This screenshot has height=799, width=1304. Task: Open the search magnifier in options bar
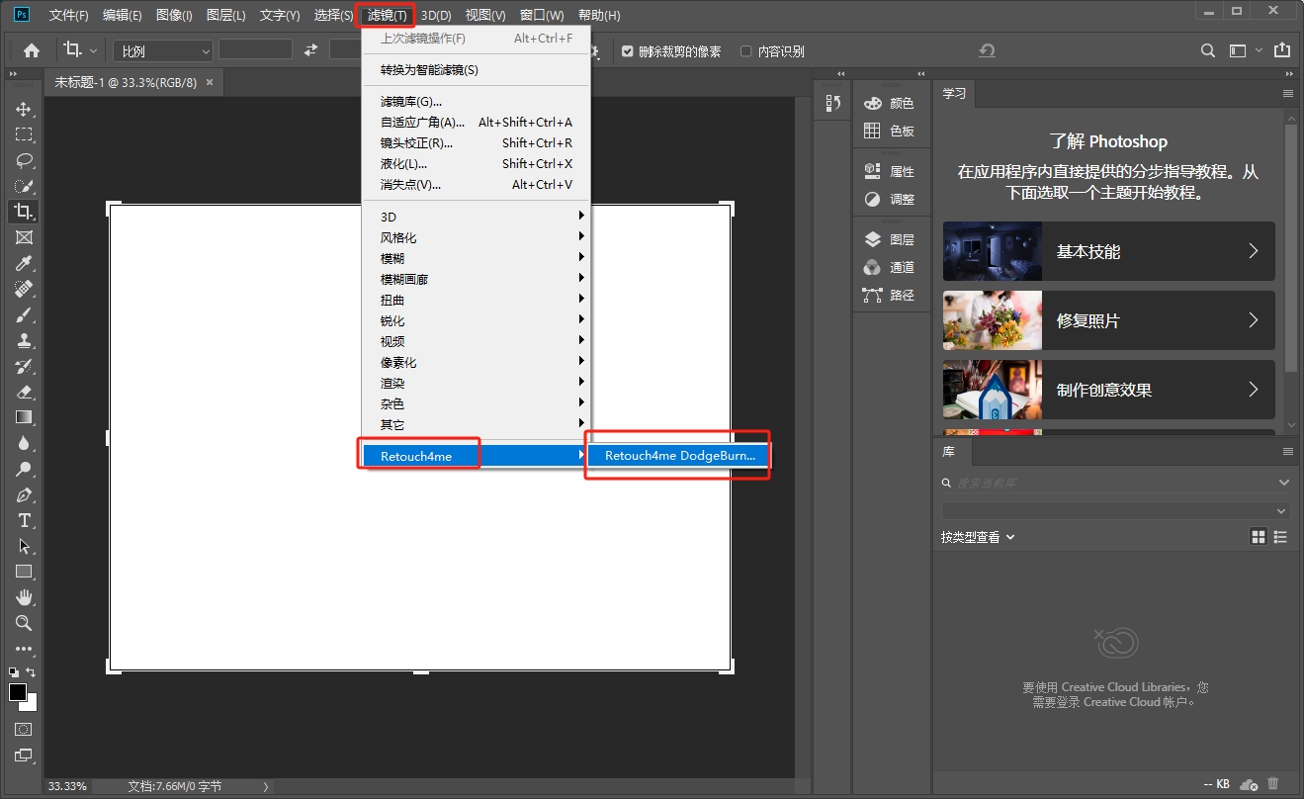pyautogui.click(x=1208, y=50)
